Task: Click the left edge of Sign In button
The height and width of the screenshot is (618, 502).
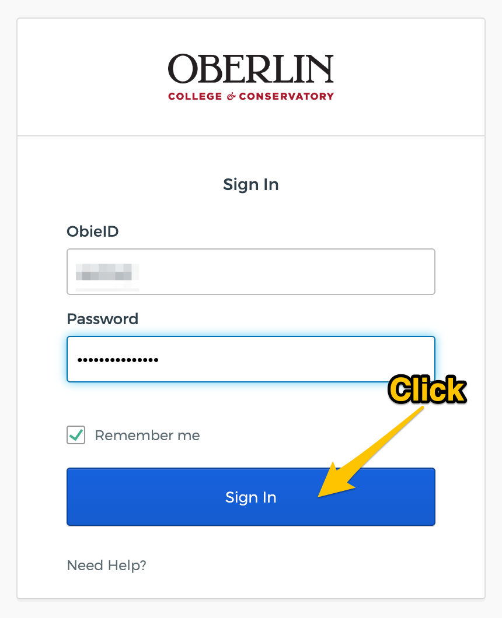Action: coord(83,497)
